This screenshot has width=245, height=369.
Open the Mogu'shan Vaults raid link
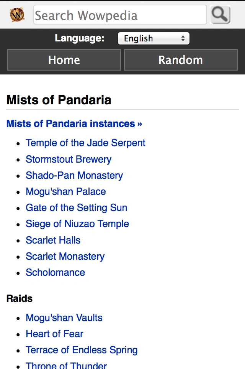pyautogui.click(x=64, y=318)
